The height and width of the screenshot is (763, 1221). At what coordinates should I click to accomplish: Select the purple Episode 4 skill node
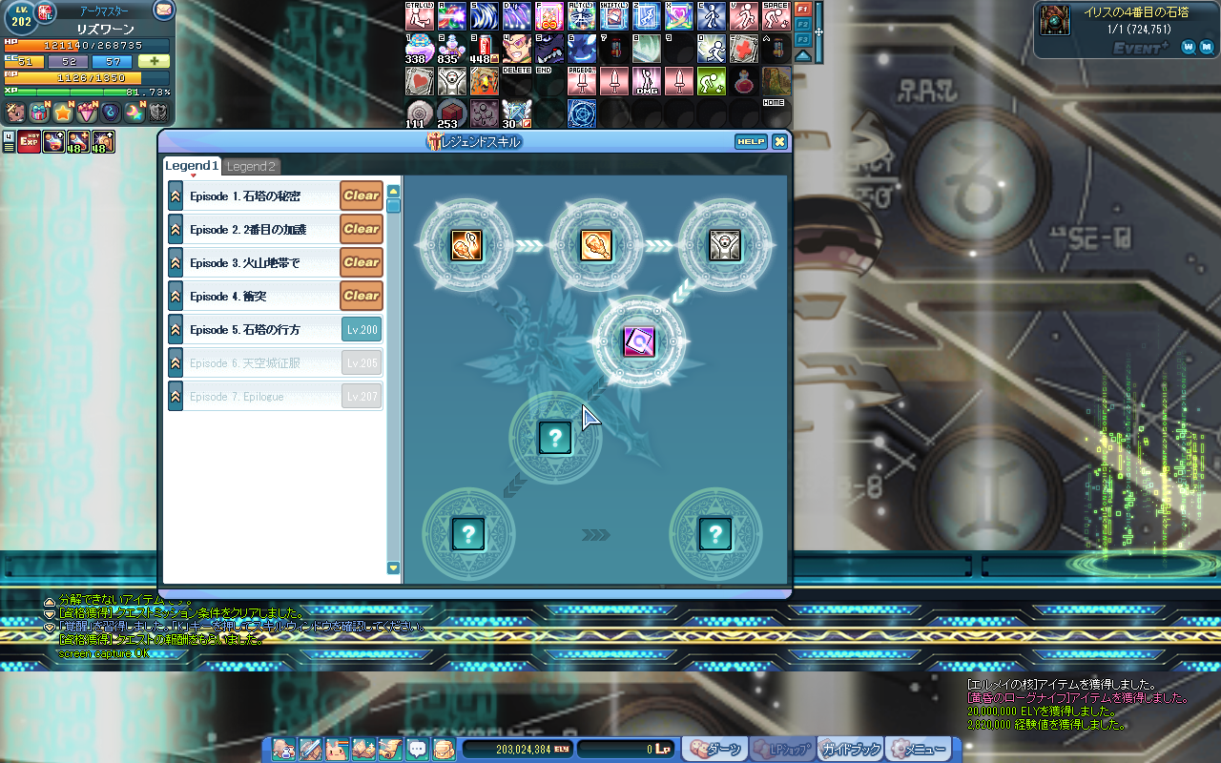pos(639,341)
